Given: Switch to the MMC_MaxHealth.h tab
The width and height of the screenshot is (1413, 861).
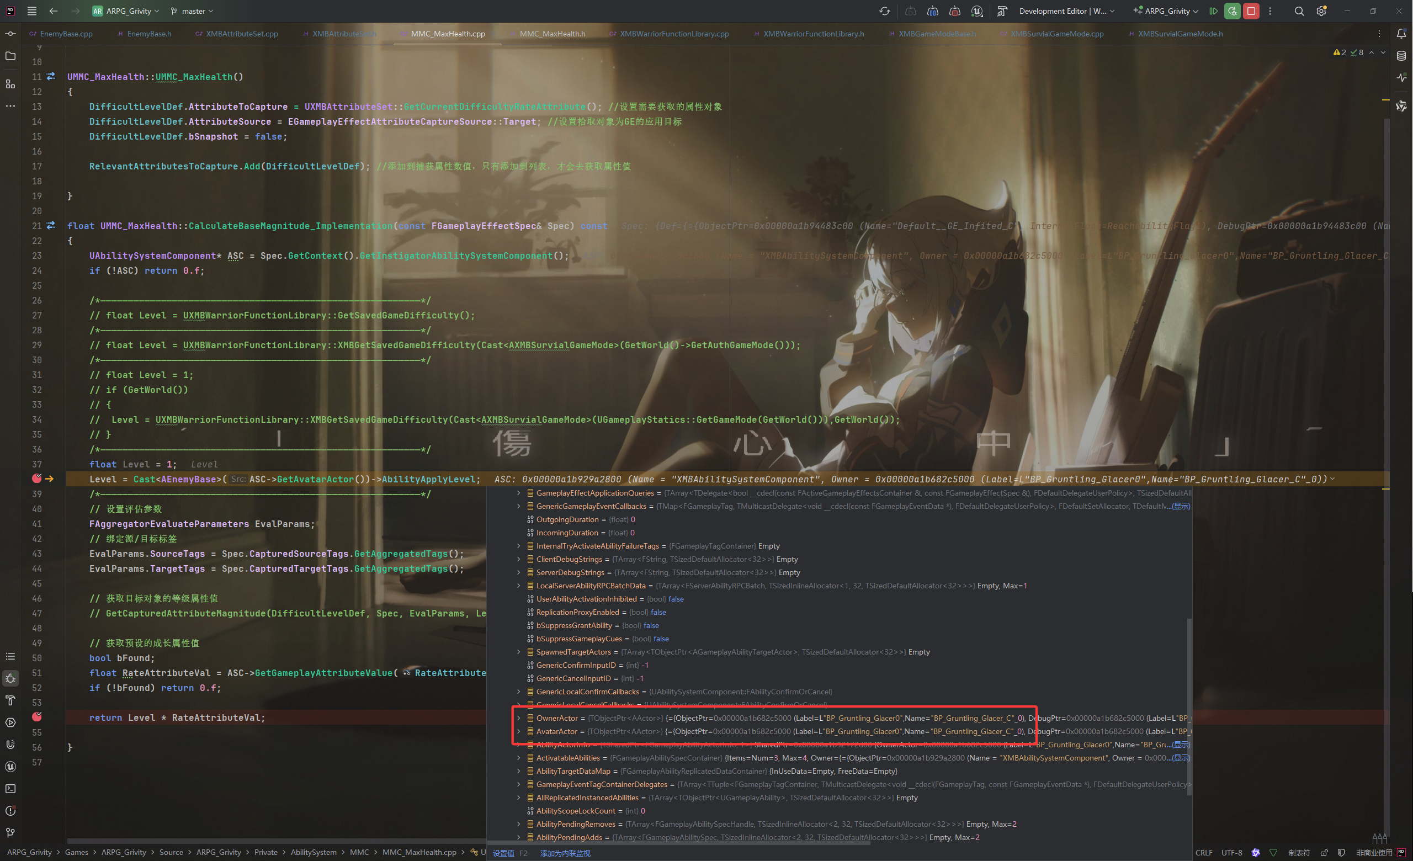Looking at the screenshot, I should coord(548,34).
